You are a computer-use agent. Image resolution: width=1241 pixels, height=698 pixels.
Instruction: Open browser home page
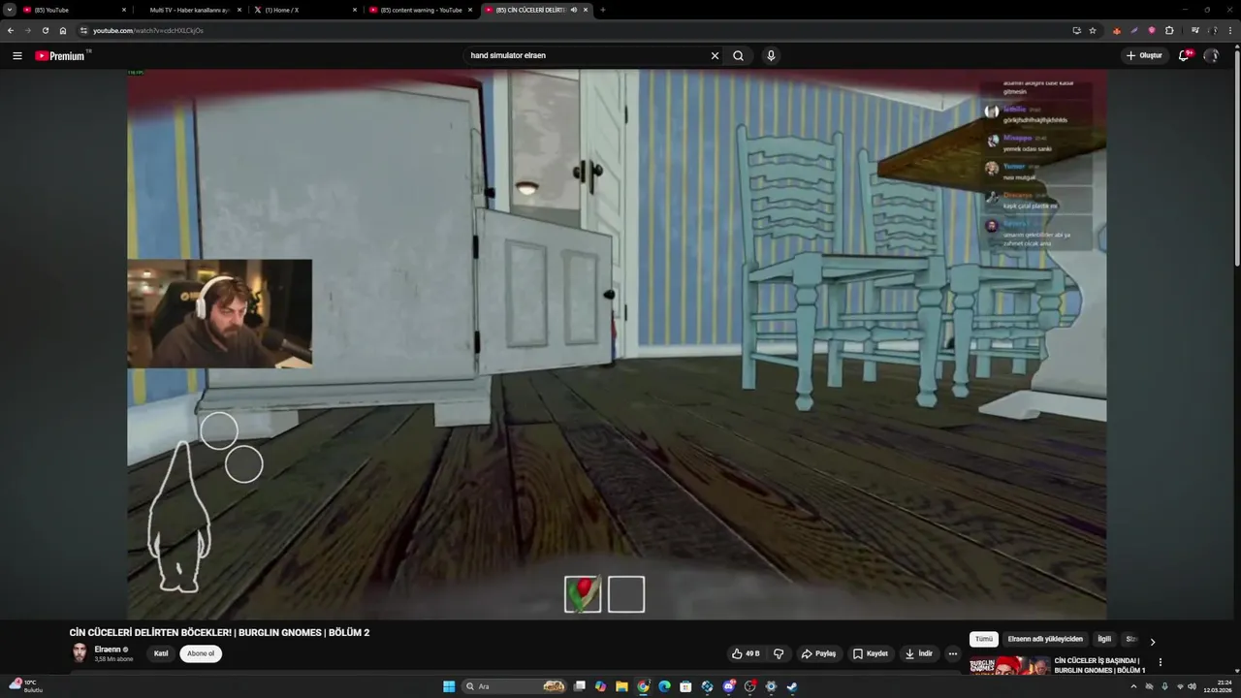click(63, 30)
